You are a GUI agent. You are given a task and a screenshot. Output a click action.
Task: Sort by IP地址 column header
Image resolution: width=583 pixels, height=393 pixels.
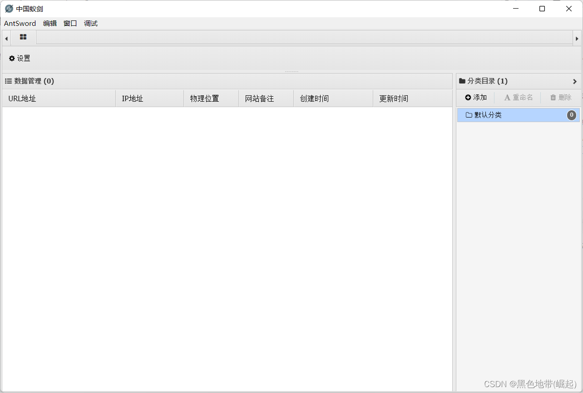click(150, 98)
